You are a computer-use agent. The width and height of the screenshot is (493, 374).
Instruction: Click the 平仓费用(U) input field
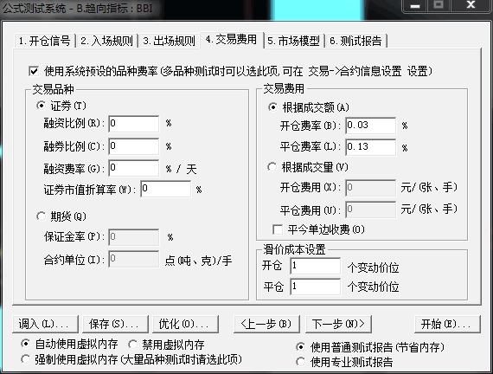pyautogui.click(x=371, y=210)
